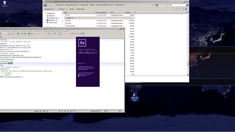Image resolution: width=235 pixels, height=132 pixels.
Task: Click the Новая папка button
Action: (x=80, y=9)
